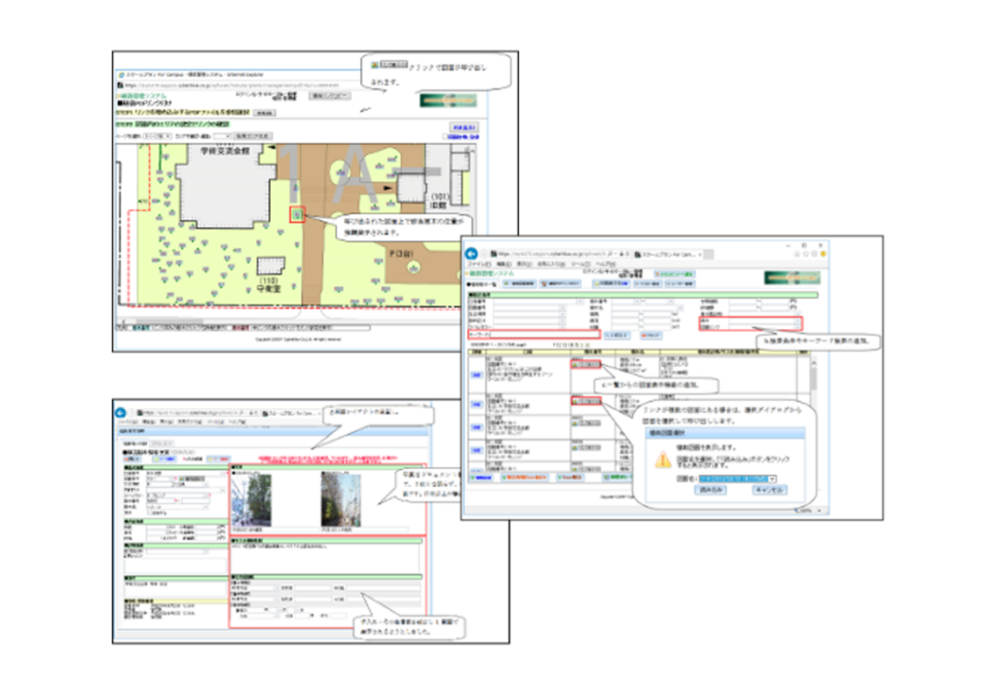Click the red-outlined keyword search field
This screenshot has height=695, width=997.
pyautogui.click(x=533, y=335)
